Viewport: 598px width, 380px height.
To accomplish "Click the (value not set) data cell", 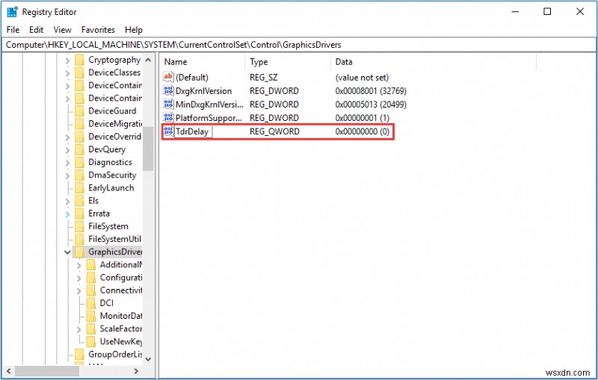I will [362, 78].
